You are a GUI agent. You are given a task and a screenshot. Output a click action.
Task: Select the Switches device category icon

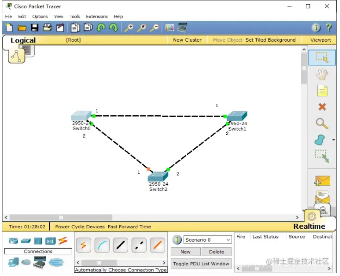(26, 241)
